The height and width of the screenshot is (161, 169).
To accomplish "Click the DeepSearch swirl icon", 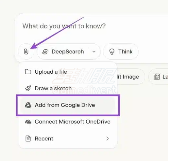I will coord(45,51).
